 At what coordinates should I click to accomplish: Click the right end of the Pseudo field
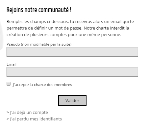(136, 52)
